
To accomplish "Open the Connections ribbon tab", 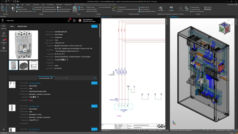I will (36, 5).
